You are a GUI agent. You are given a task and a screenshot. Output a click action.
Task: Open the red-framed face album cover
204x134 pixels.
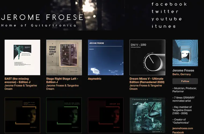(106, 115)
